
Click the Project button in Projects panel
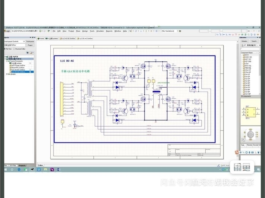click(x=31, y=45)
